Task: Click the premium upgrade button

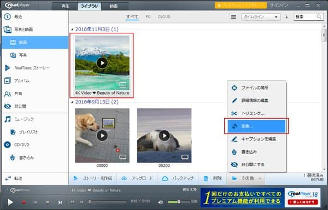Action: [x=241, y=5]
